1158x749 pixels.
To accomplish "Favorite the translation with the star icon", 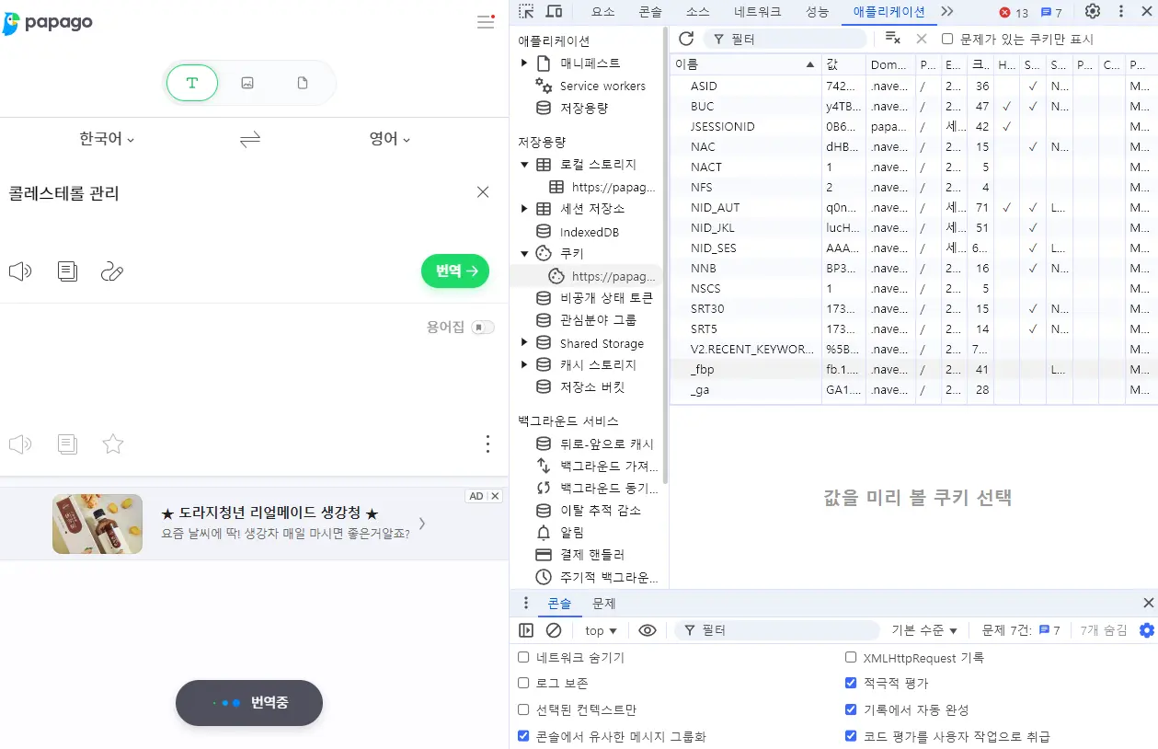I will tap(112, 444).
